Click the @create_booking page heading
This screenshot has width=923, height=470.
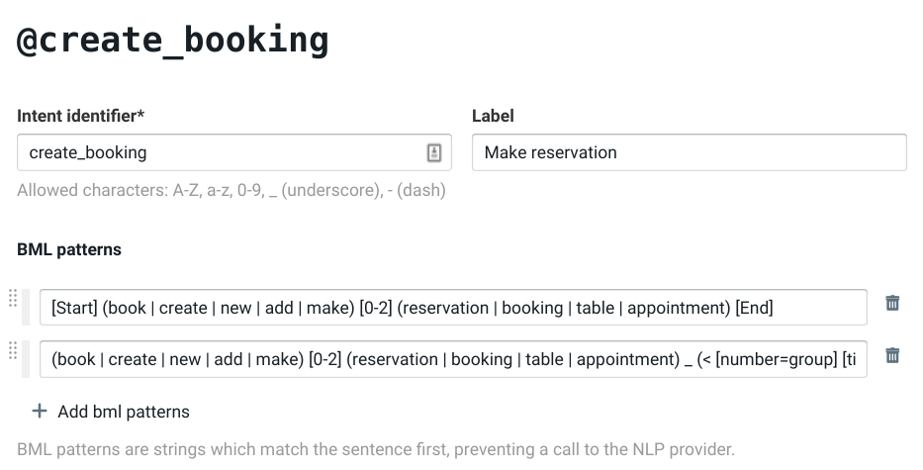point(172,41)
